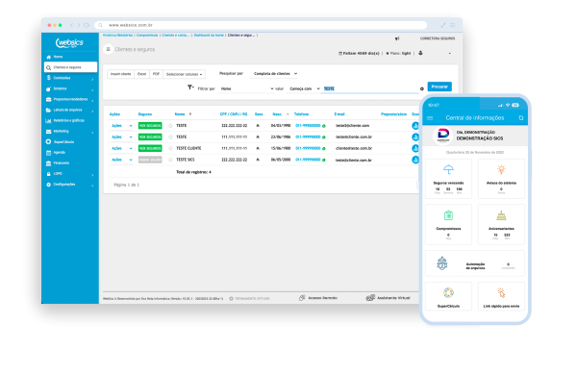Select the radio circle for TESTE CLIENTE
The height and width of the screenshot is (373, 577).
click(x=170, y=149)
